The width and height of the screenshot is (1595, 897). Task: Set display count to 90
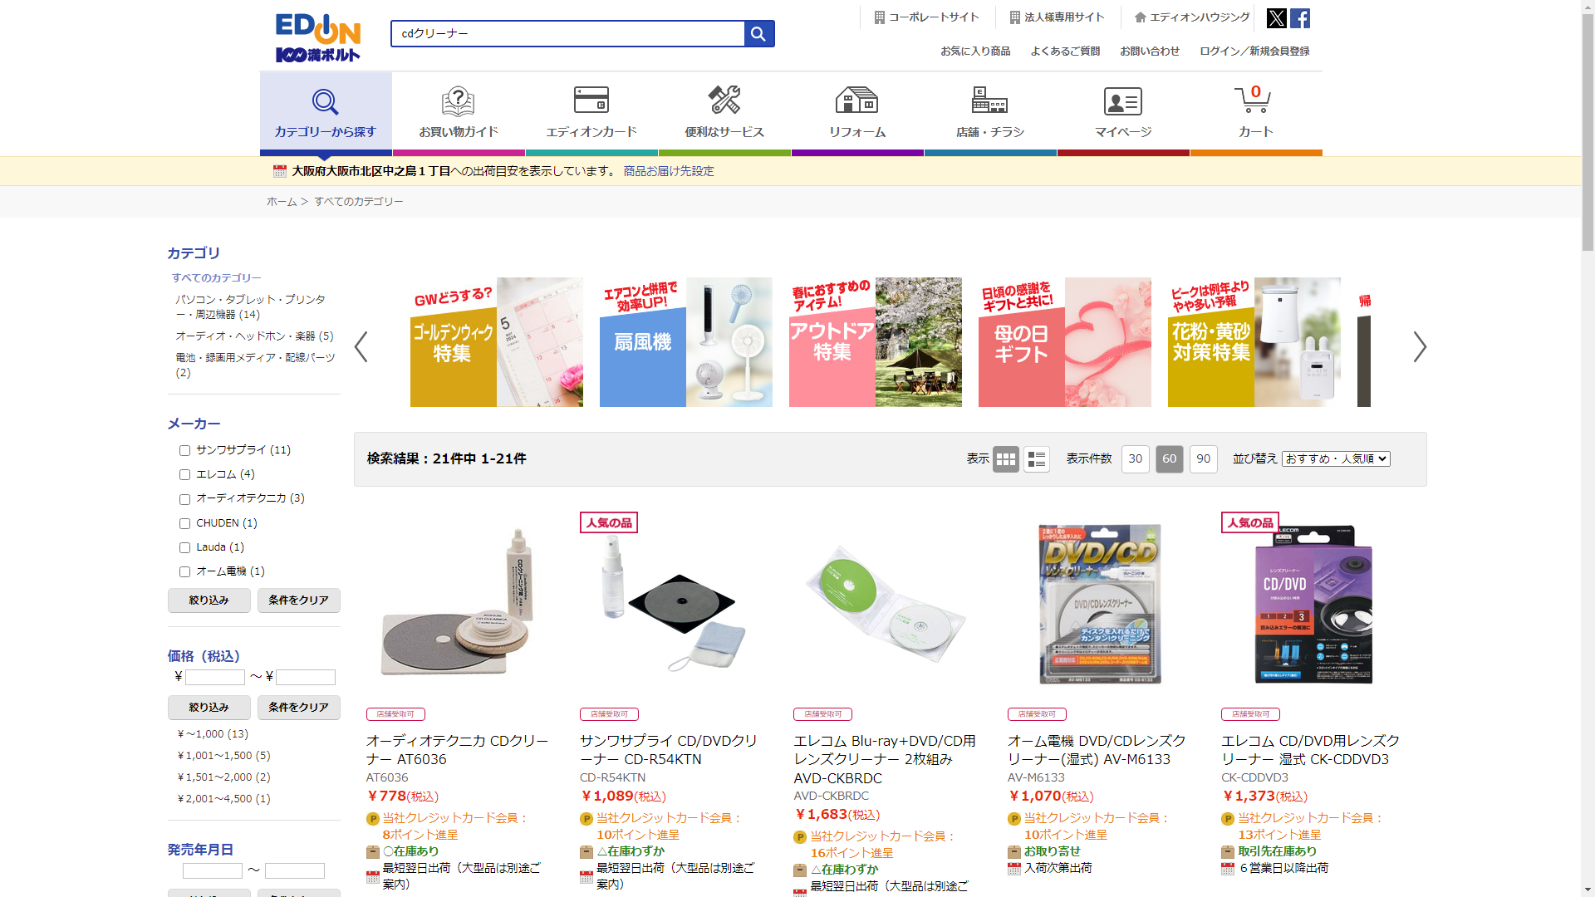click(1204, 459)
